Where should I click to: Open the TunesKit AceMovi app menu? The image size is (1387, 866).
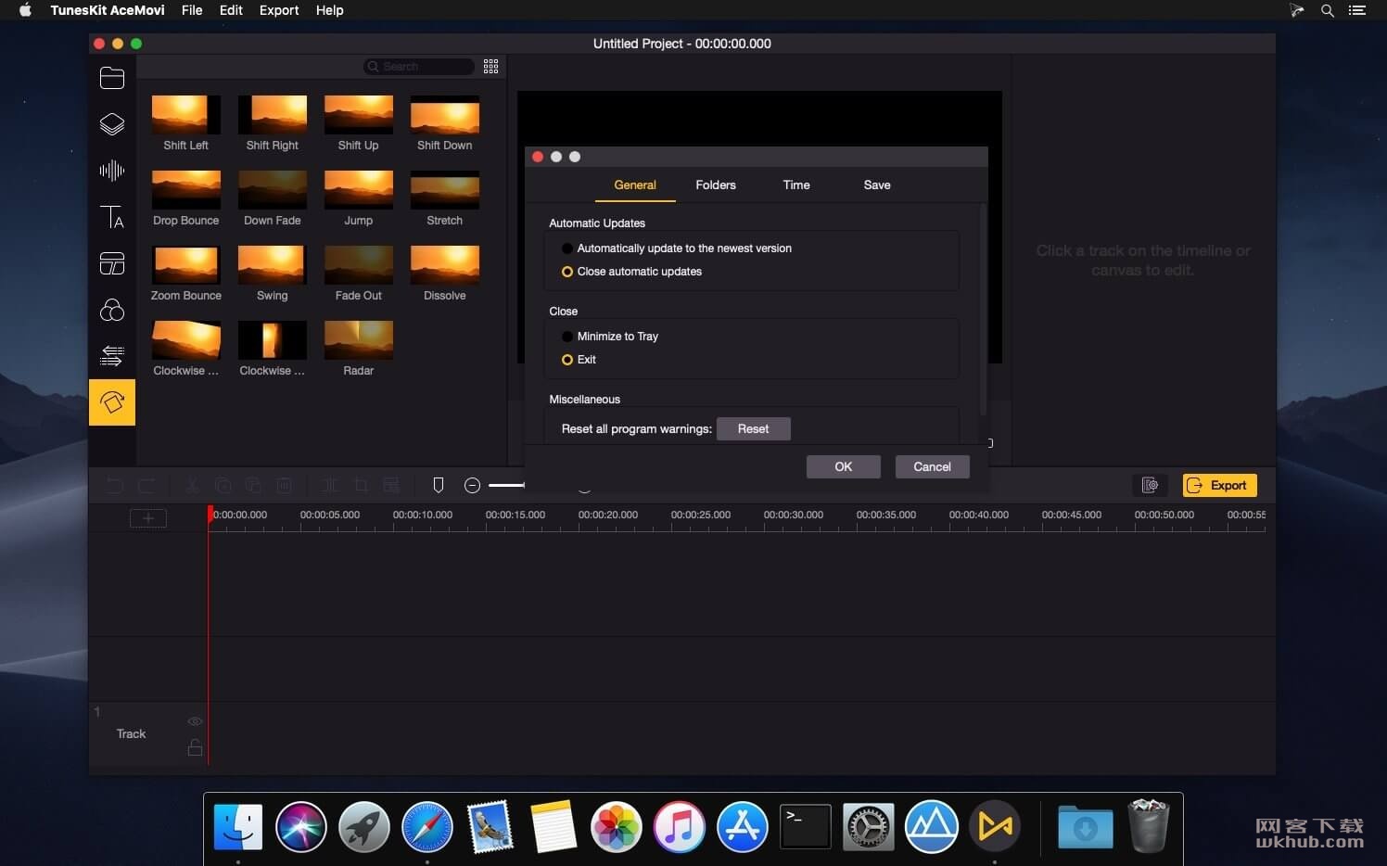coord(108,10)
